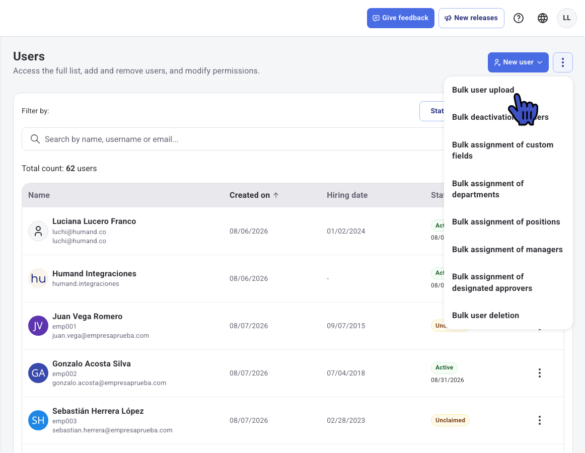Click the name Juan Vega Romero
Viewport: 585px width, 453px height.
pos(87,317)
